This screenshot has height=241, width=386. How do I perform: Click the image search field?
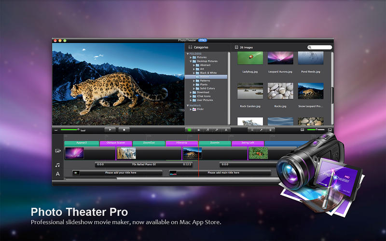point(319,47)
